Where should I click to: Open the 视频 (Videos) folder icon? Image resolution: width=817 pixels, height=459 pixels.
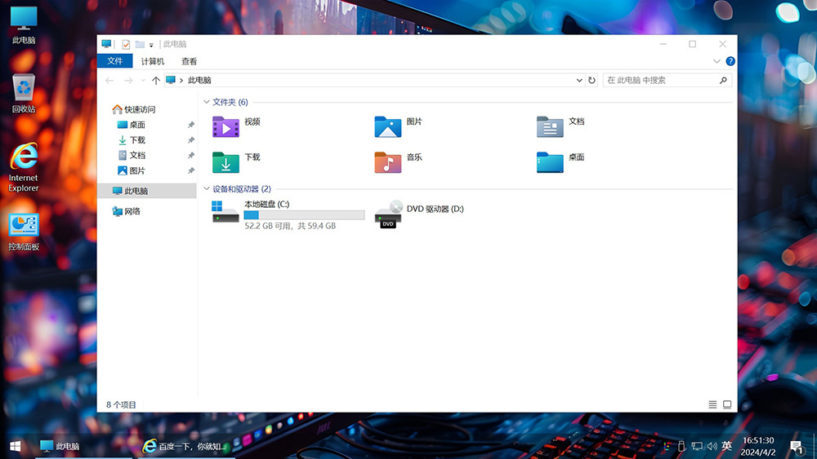pos(225,126)
